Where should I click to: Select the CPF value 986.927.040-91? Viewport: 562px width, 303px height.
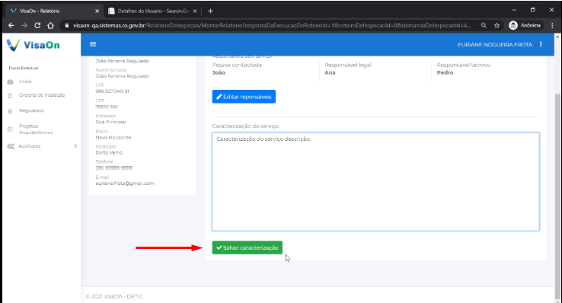[x=112, y=91]
